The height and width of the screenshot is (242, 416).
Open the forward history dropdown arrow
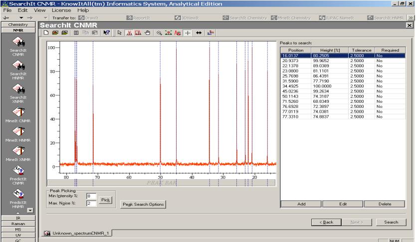[45, 18]
